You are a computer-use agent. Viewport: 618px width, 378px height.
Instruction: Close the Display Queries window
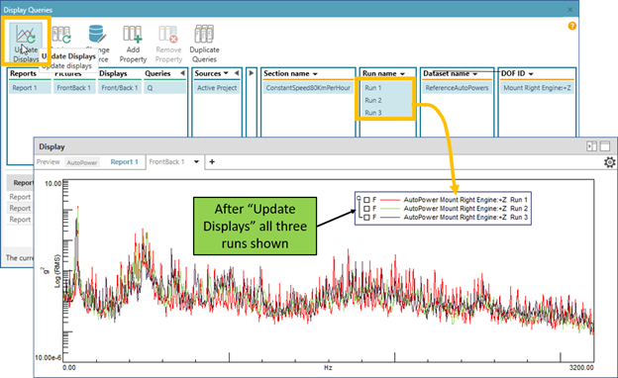[x=569, y=10]
